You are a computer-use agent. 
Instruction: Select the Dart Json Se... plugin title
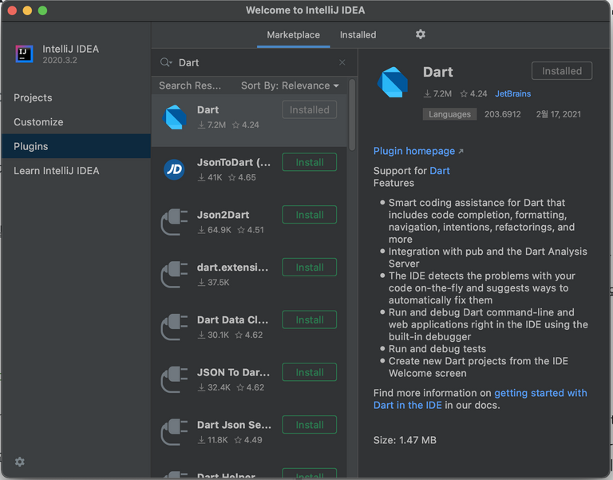tap(234, 425)
